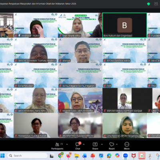Click the Zoom icon in the taskbar
This screenshot has width=160, height=160.
(x=125, y=156)
